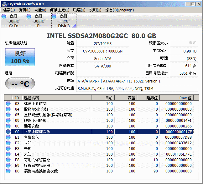203x184 pixels.
Task: Open the 語言(L)(Language) menu
Action: [119, 10]
